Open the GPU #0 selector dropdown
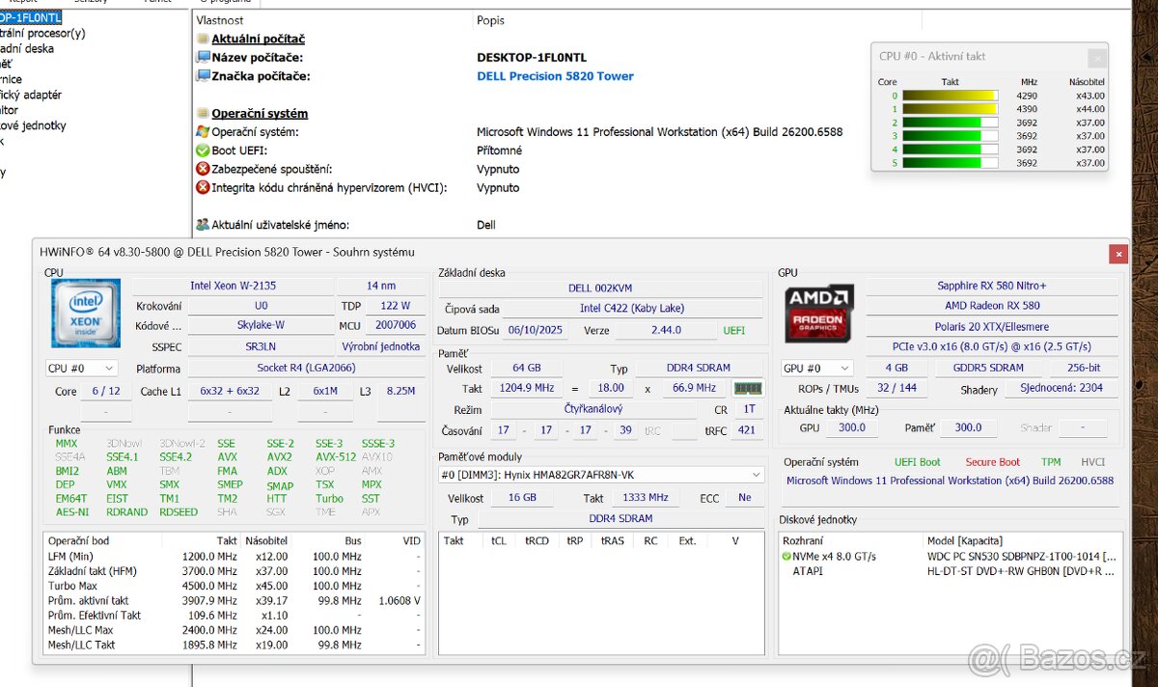This screenshot has height=687, width=1158. (x=817, y=369)
